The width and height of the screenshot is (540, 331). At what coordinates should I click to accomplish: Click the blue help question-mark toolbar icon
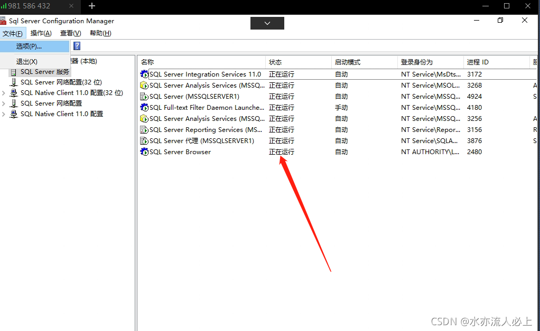point(77,46)
